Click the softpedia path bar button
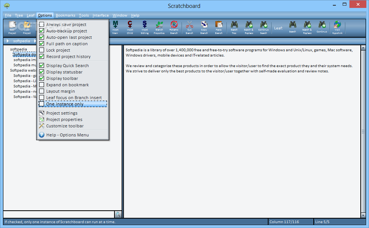369x228 pixels. click(21, 41)
